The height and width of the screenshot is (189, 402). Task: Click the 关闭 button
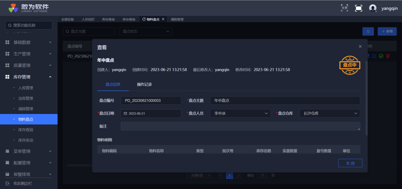350,163
